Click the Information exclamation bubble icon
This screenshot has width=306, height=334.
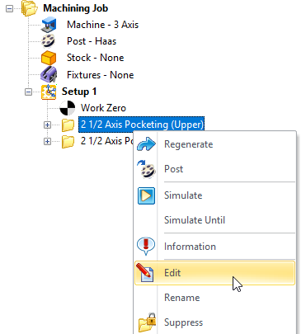point(146,247)
